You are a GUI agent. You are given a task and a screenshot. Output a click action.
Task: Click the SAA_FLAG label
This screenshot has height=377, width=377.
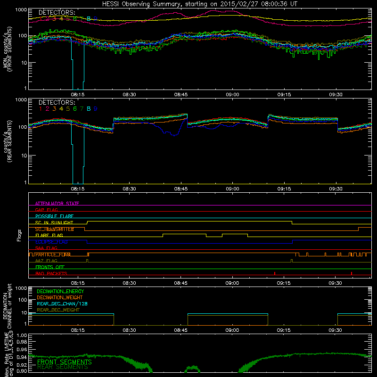(46, 248)
